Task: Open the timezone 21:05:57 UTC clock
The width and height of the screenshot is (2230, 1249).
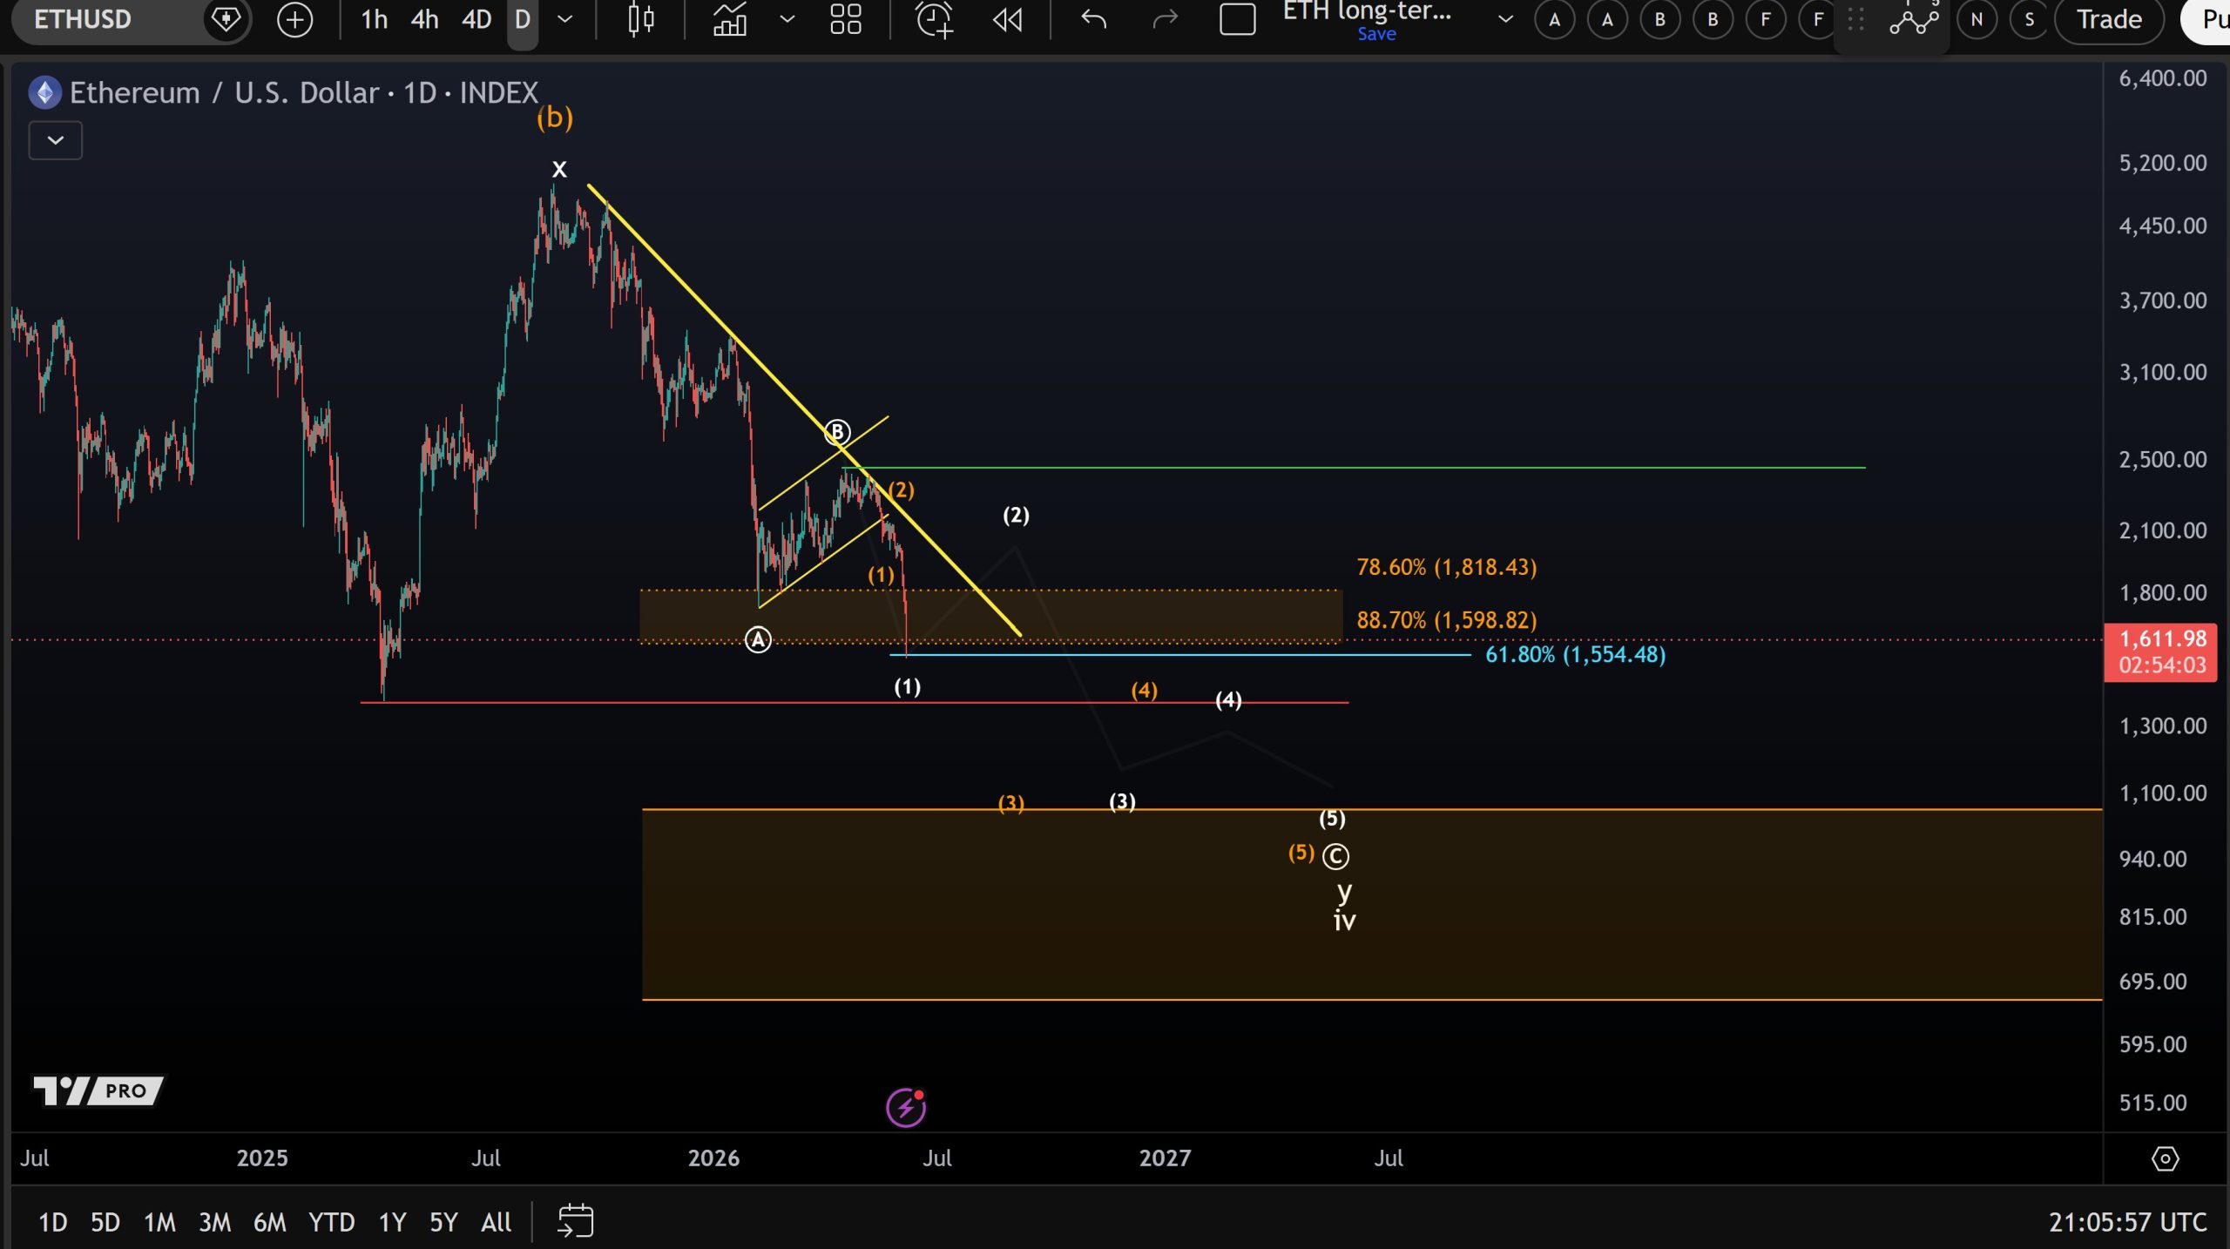Action: [x=2127, y=1222]
